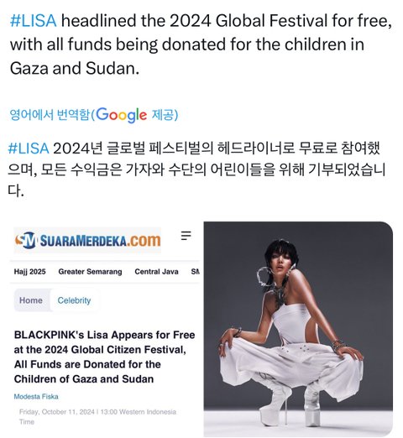
Task: Open the Lisa white outfit photo
Action: 298,329
